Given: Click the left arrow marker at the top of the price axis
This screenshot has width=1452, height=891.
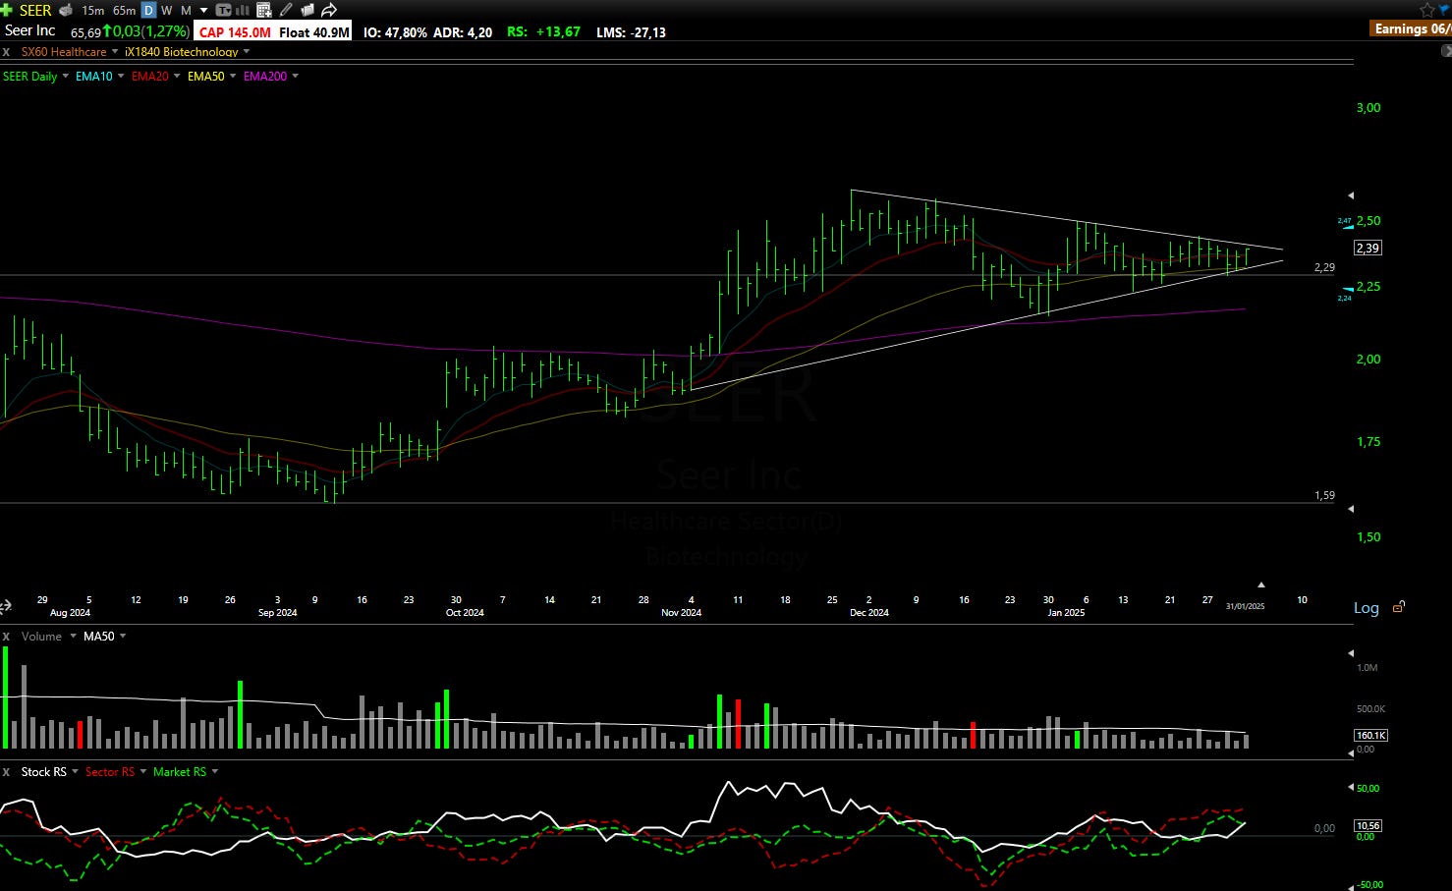Looking at the screenshot, I should (1351, 195).
